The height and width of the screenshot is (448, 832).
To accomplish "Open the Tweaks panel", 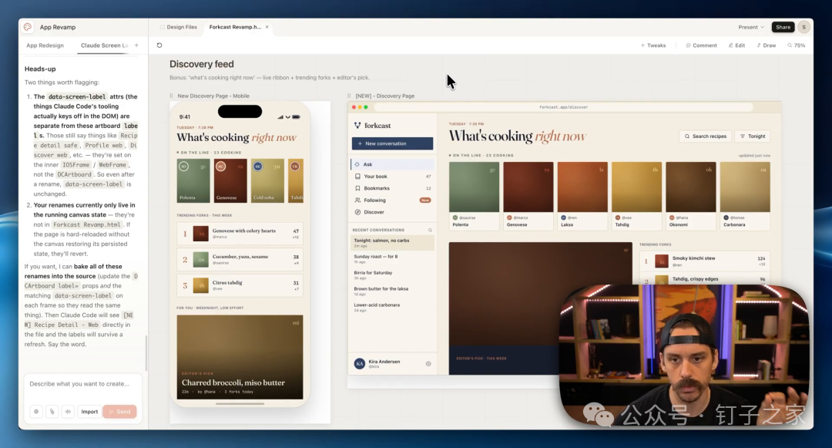I will pos(653,45).
